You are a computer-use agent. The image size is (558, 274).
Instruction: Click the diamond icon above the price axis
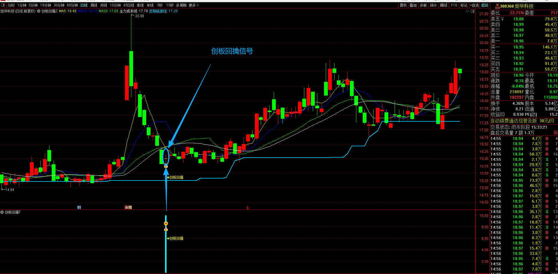[x=467, y=11]
